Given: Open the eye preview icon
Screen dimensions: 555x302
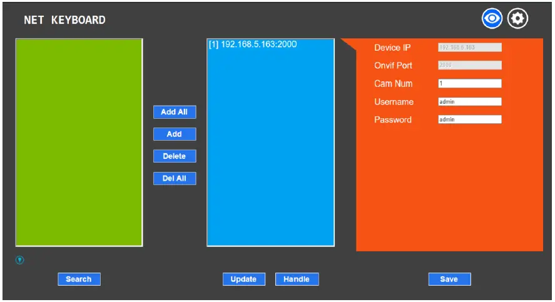Looking at the screenshot, I should 492,18.
